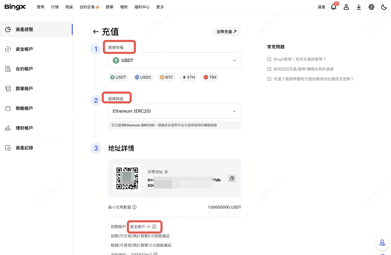
Task: Expand the 充幣地址 chevron
Action: tap(166, 172)
